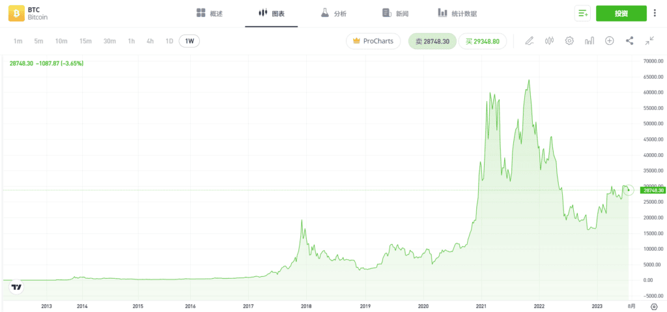
Task: Open ProCharts
Action: [373, 41]
